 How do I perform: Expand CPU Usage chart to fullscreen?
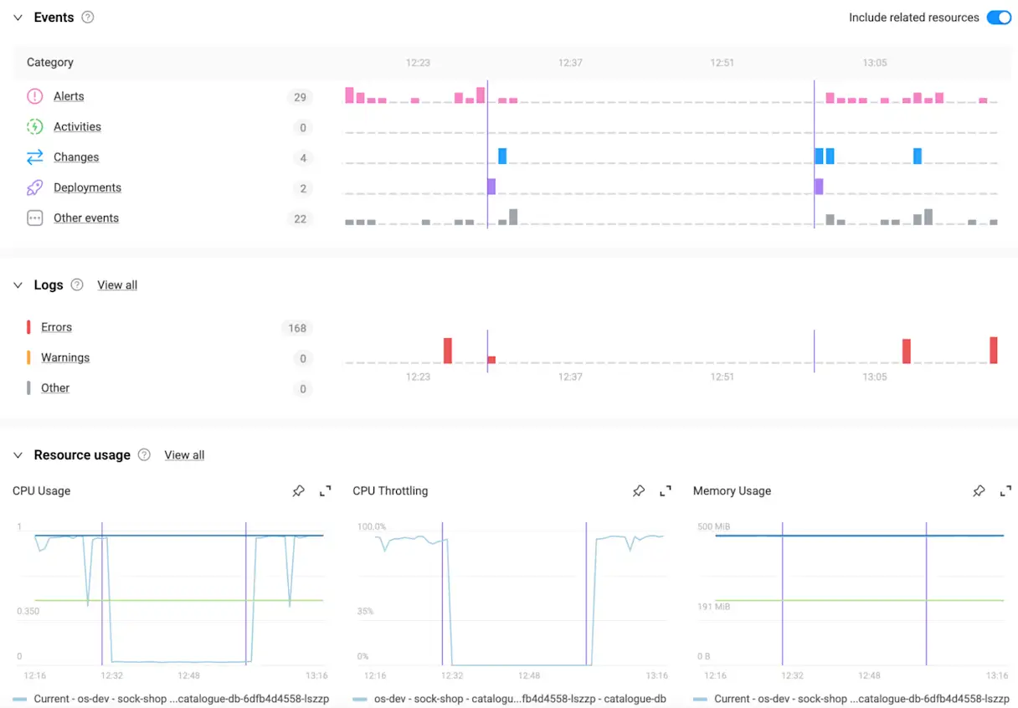(x=326, y=491)
